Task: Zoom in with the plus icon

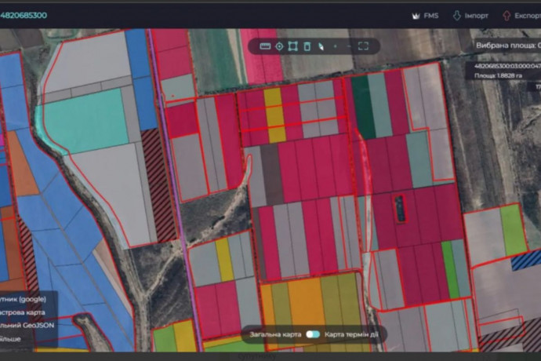Action: coord(335,46)
